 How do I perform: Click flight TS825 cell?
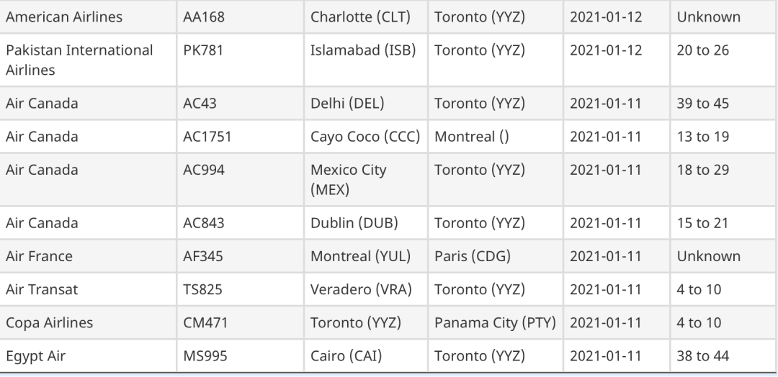pyautogui.click(x=240, y=289)
